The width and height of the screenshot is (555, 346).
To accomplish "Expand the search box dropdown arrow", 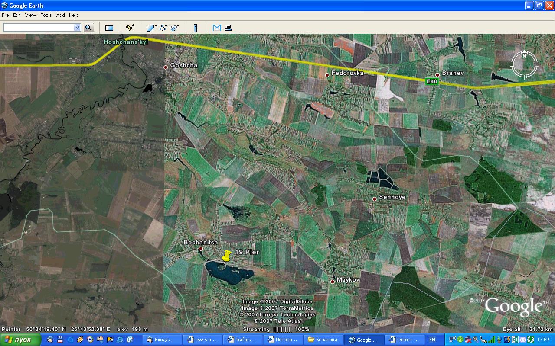I will (77, 28).
